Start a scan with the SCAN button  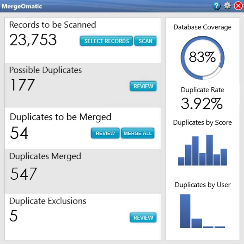click(146, 41)
